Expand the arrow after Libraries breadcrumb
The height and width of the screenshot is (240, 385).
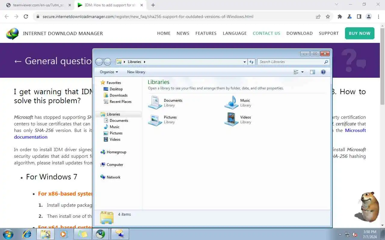(144, 62)
